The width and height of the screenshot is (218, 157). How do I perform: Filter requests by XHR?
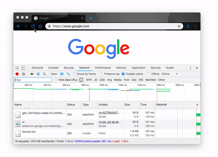[x=89, y=80]
